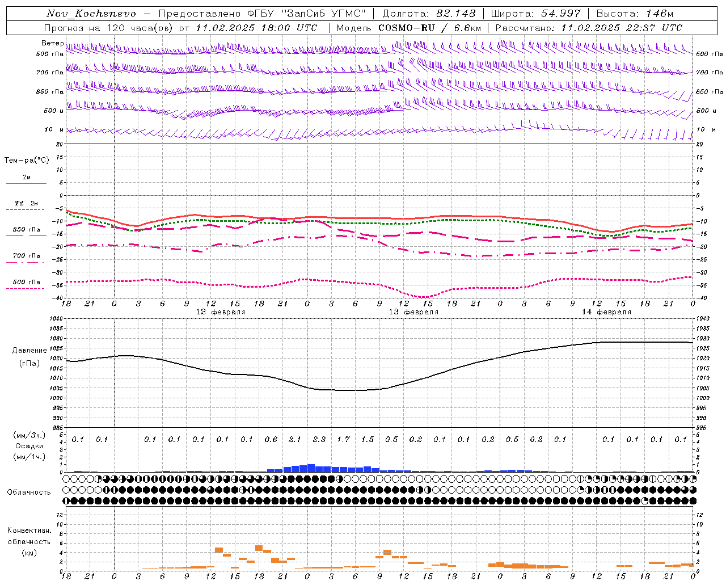
Task: Click the 1.7 precipitation value
Action: pyautogui.click(x=343, y=439)
